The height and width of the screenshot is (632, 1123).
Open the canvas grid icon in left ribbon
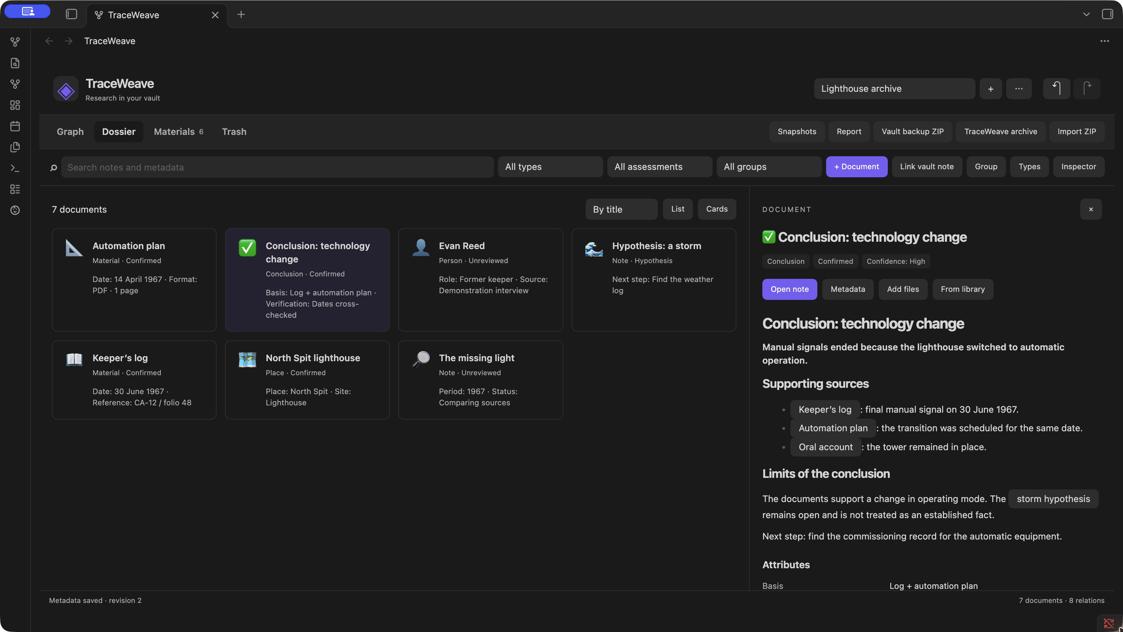15,105
